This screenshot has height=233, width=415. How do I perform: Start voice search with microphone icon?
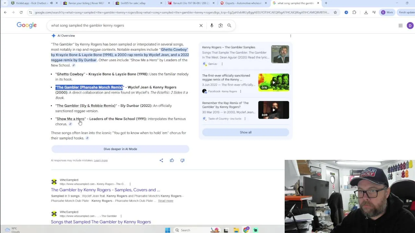click(x=212, y=26)
